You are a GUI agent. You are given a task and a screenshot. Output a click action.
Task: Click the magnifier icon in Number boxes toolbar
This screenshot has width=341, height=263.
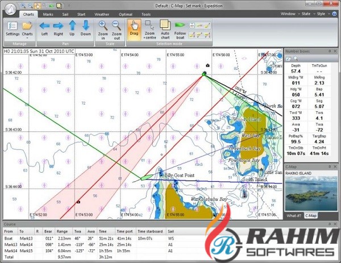pos(296,59)
